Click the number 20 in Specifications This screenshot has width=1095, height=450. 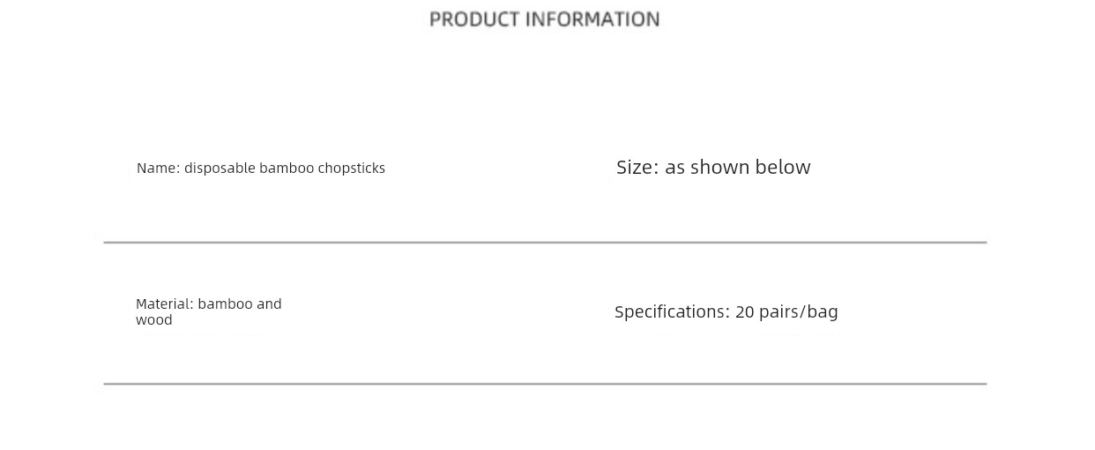[745, 311]
